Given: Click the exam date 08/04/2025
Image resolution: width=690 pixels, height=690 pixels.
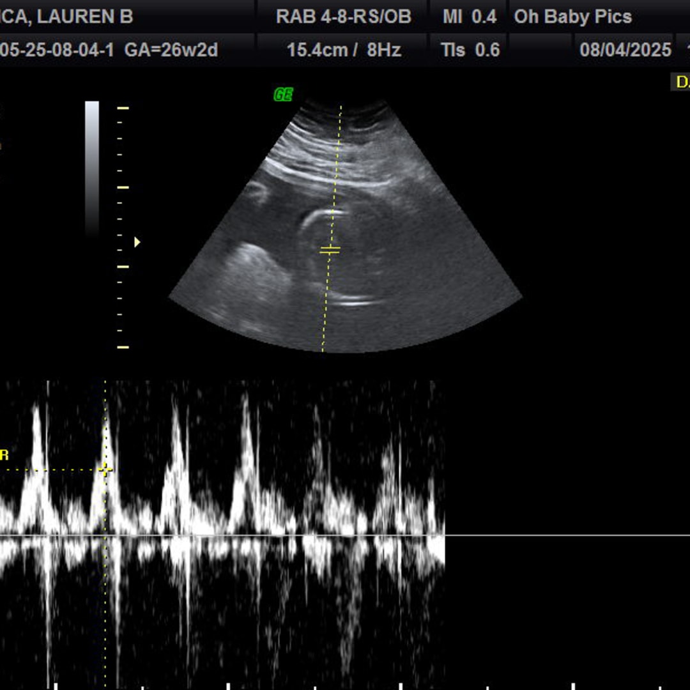Looking at the screenshot, I should tap(625, 50).
